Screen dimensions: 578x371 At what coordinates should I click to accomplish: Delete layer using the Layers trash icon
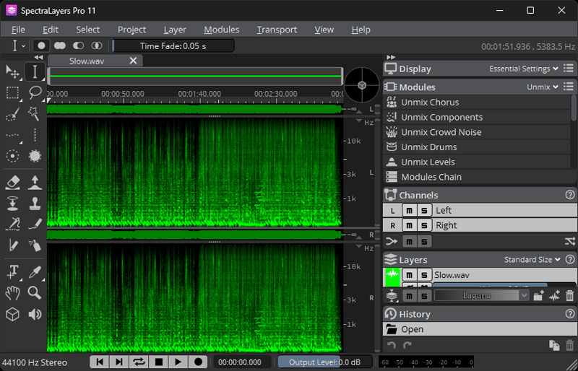[x=569, y=295]
